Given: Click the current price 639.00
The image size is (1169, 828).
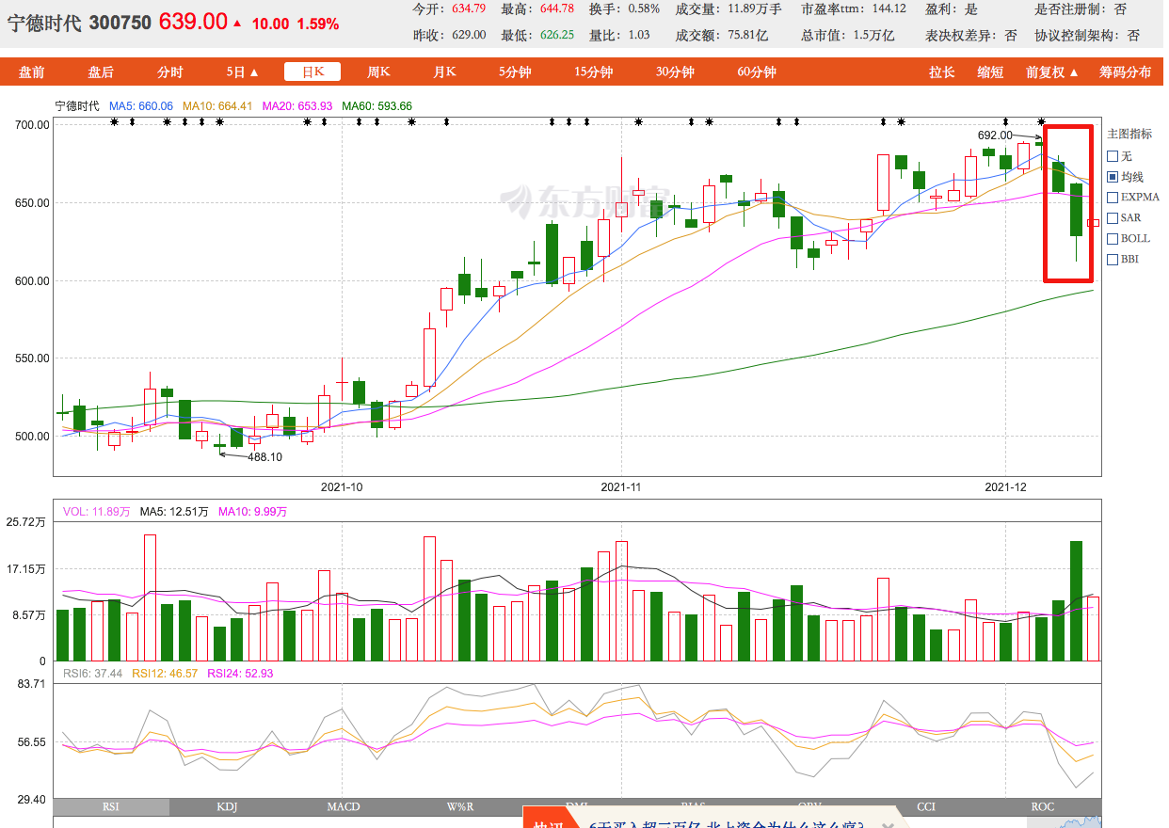Looking at the screenshot, I should [x=193, y=22].
